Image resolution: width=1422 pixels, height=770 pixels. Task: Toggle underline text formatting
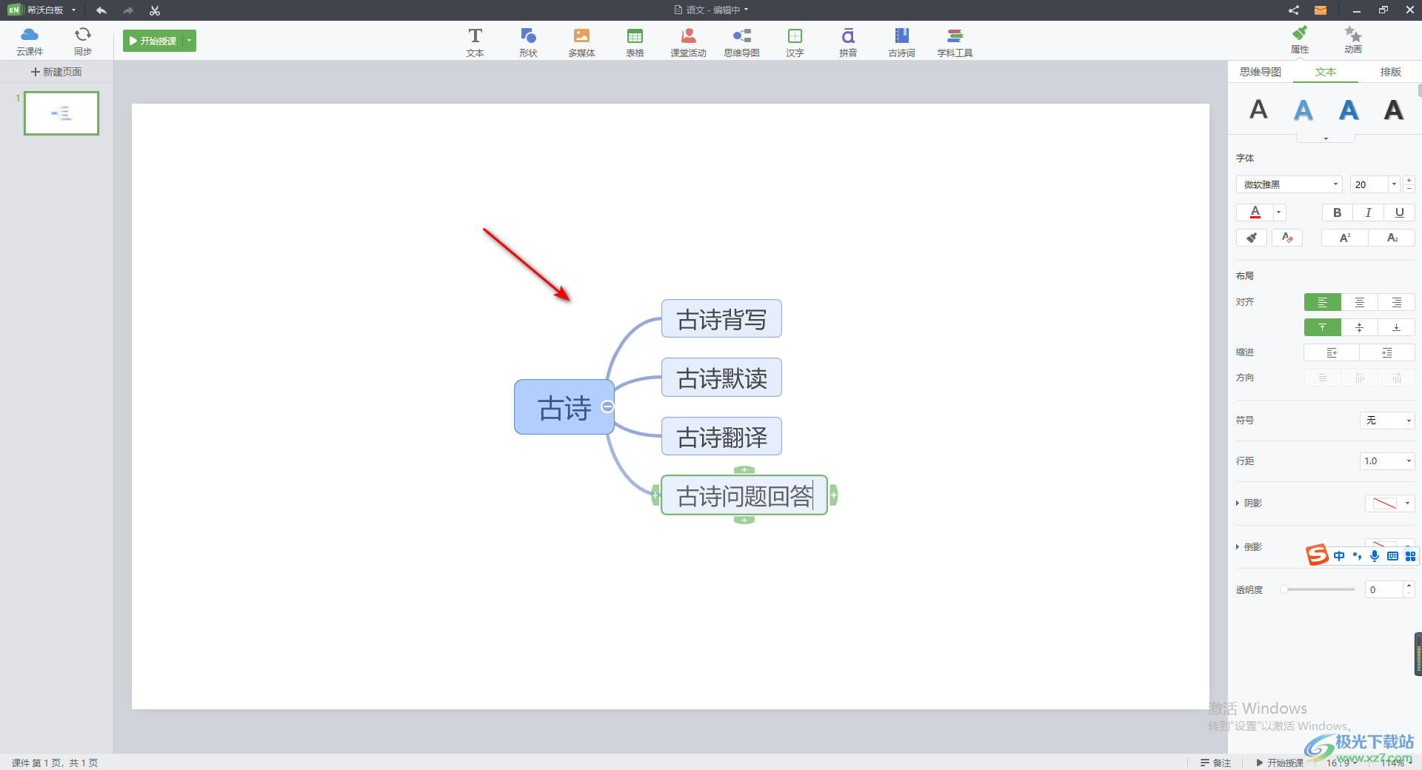click(x=1399, y=212)
